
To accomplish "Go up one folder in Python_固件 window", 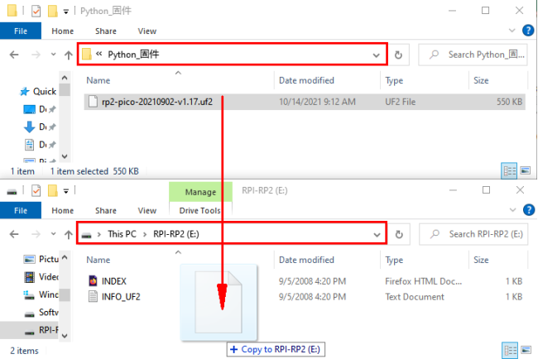I will coord(68,55).
